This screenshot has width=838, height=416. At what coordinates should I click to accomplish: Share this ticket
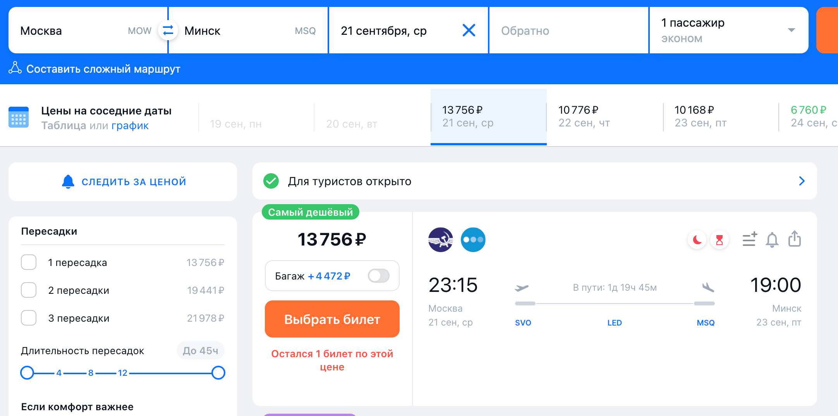pos(795,239)
